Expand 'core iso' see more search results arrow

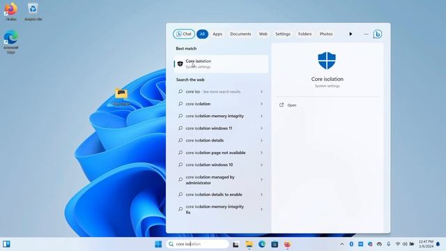tap(261, 91)
